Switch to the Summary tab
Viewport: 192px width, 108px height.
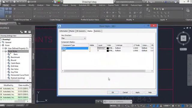pos(97,31)
